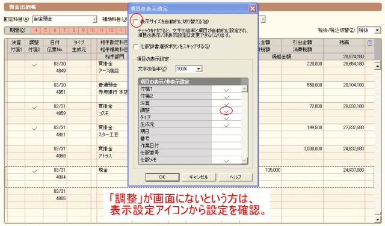Click balance 24,937,680
Screen dimensions: 385x226
(x=354, y=170)
